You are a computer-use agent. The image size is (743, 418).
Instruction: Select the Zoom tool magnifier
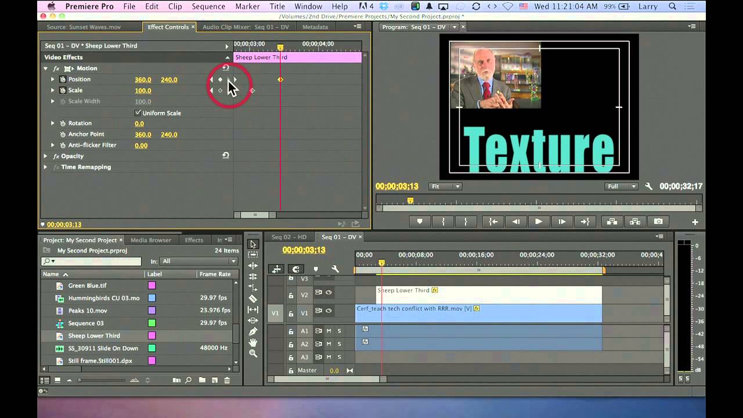[x=253, y=353]
